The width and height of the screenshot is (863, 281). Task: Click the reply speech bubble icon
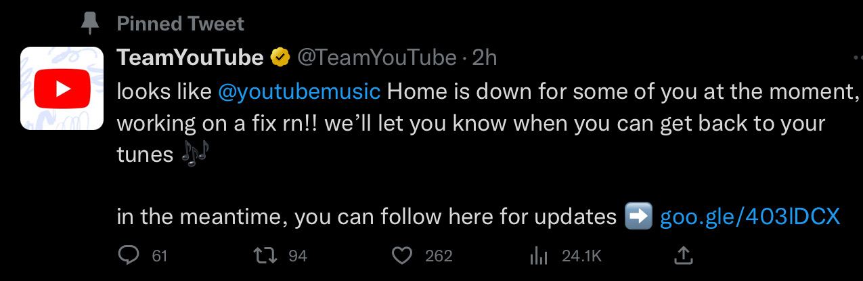[129, 255]
